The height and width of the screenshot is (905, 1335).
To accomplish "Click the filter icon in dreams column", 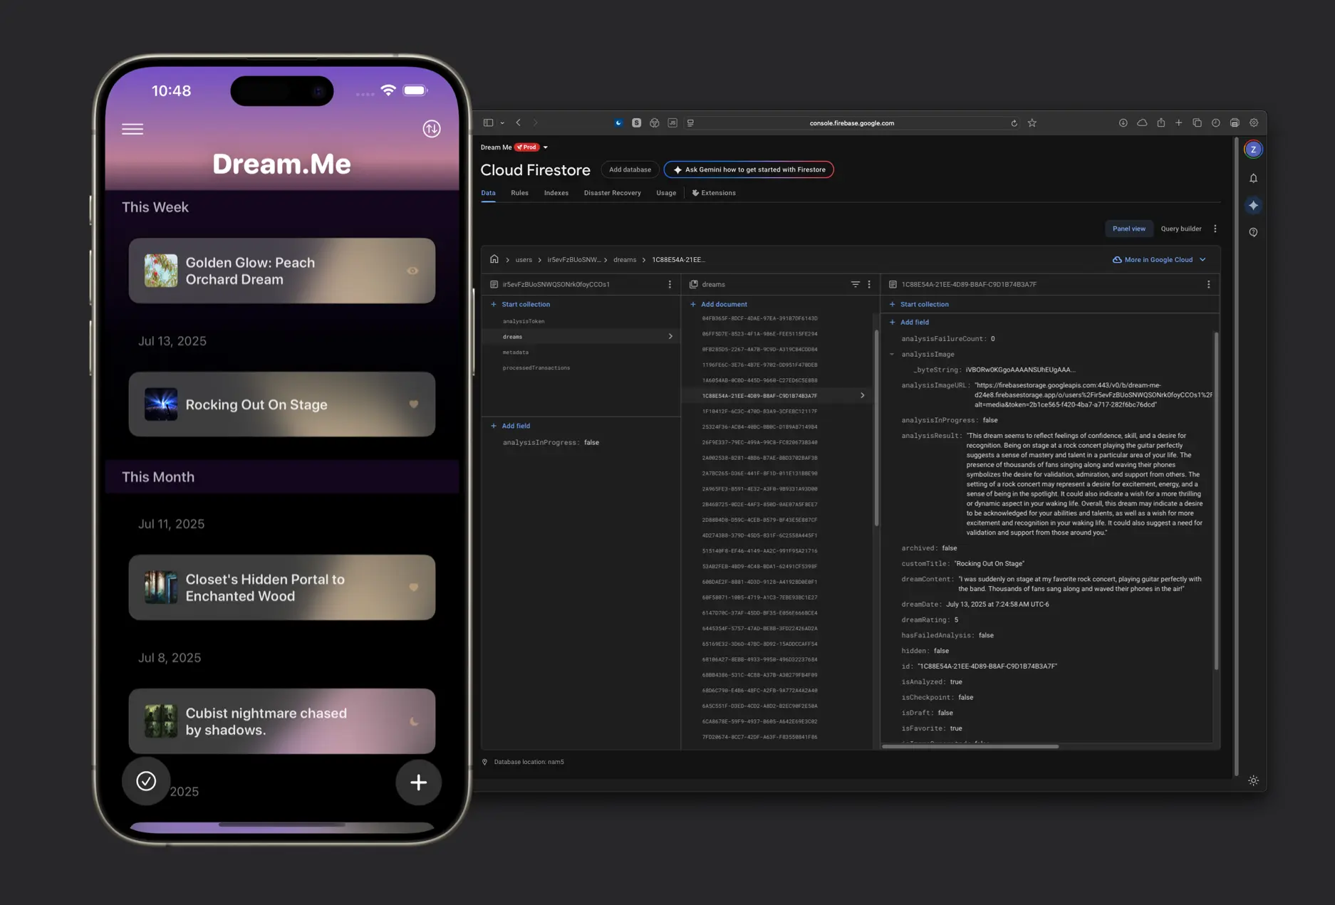I will point(855,284).
